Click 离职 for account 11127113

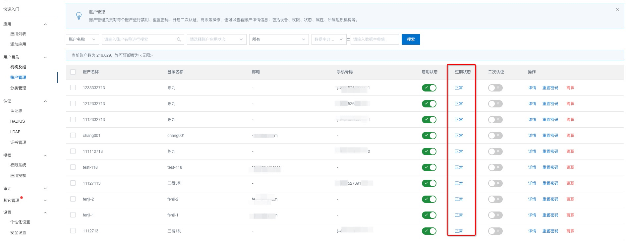tap(570, 183)
